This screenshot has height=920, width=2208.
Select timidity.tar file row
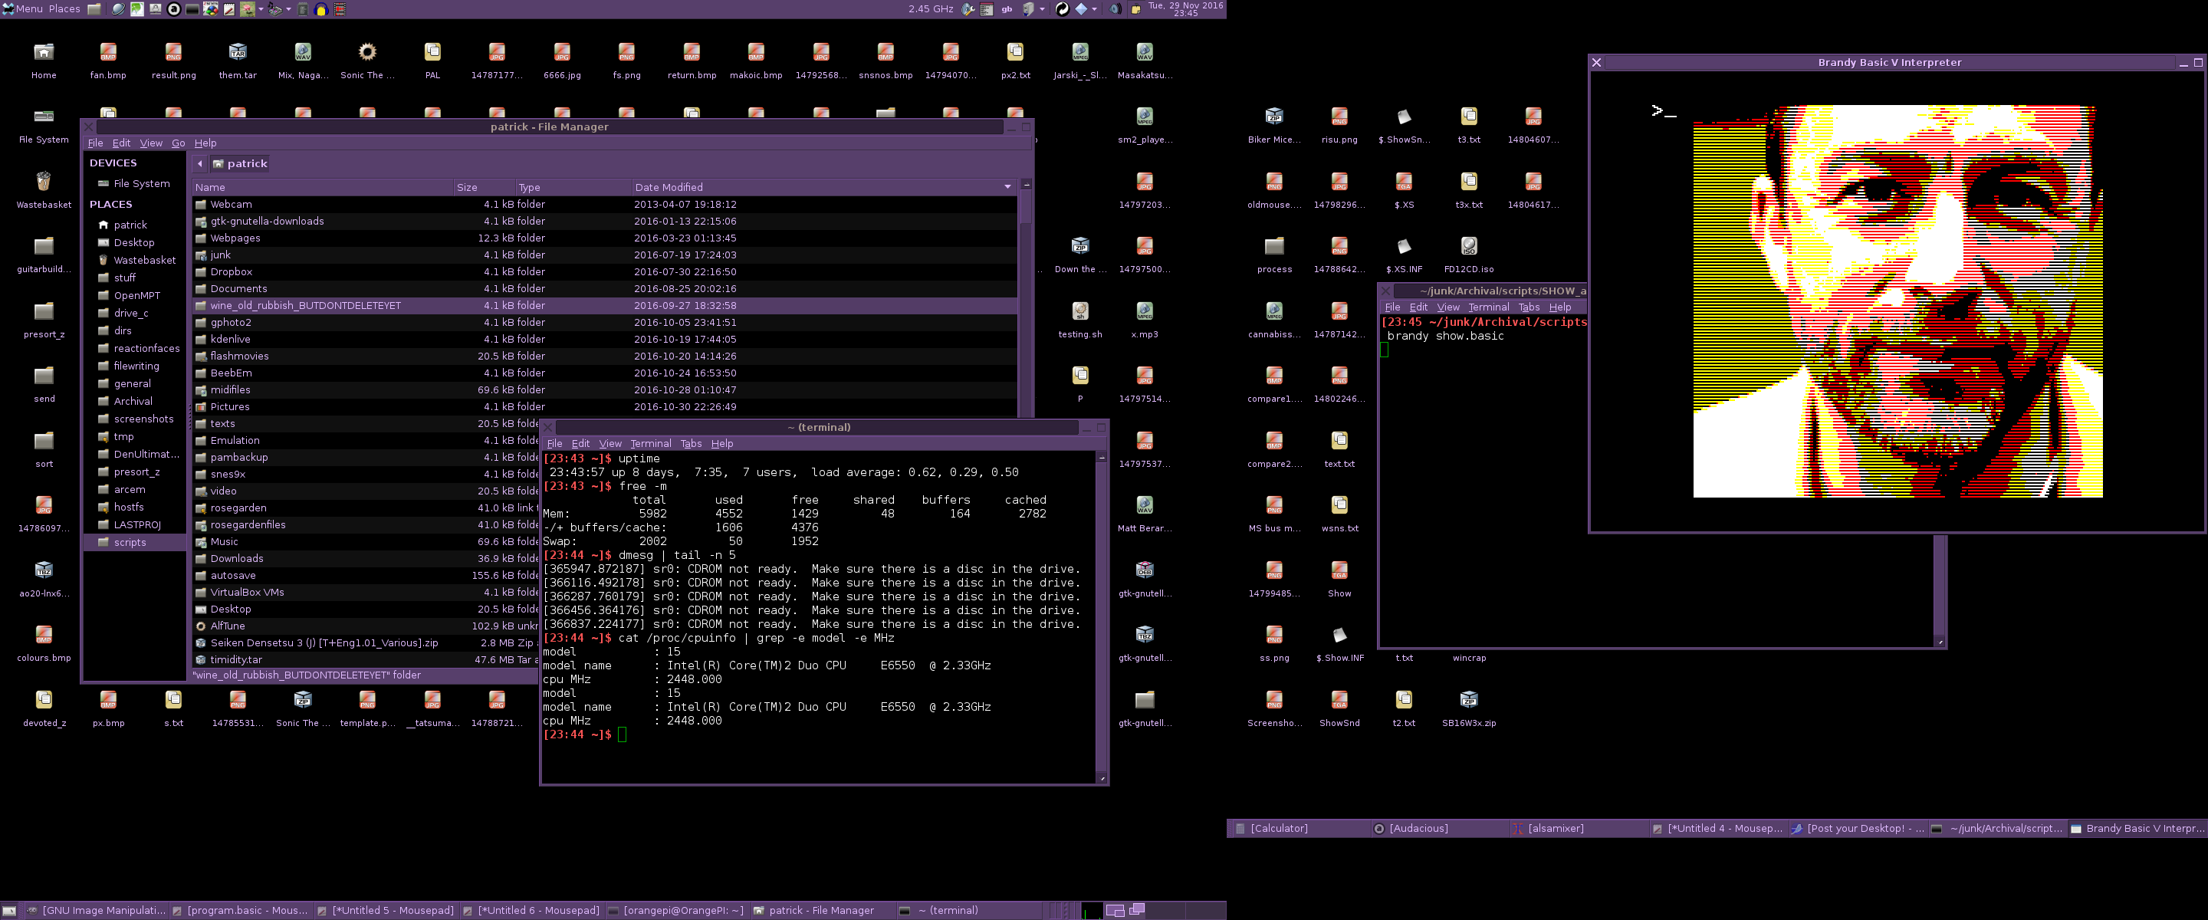[366, 660]
